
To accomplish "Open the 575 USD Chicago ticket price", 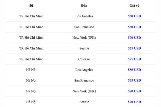I will (x=134, y=59).
